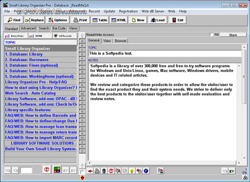Select '4. Database: Loans' list row
The width and height of the screenshot is (250, 182).
[41, 71]
